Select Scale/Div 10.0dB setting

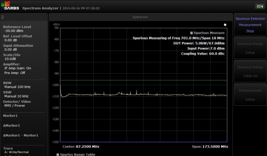(x=12, y=57)
